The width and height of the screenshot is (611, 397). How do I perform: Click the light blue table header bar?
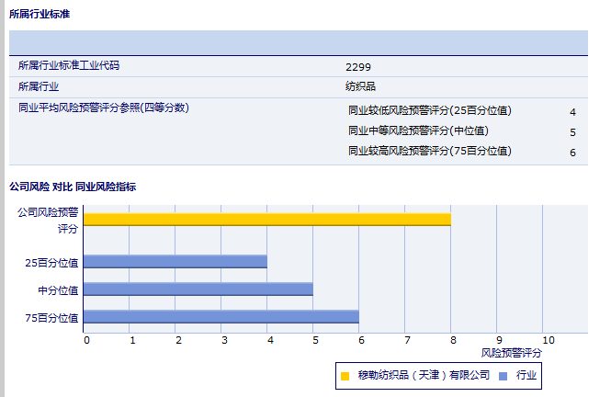click(298, 42)
